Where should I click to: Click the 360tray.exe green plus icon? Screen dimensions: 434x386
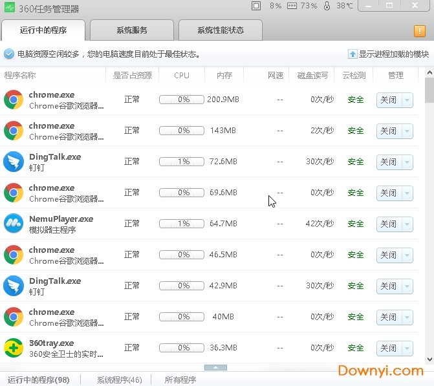pos(14,348)
